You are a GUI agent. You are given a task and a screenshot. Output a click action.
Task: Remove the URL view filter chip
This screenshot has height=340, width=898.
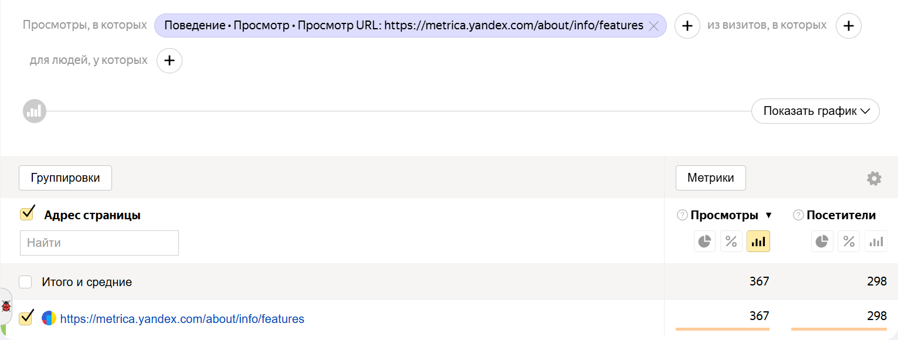653,26
